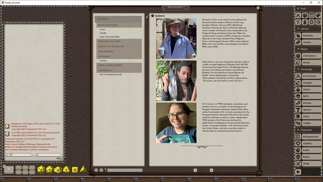This screenshot has height=182, width=323.
Task: Expand the Armor of Zevellon chapter
Action: pos(119,46)
